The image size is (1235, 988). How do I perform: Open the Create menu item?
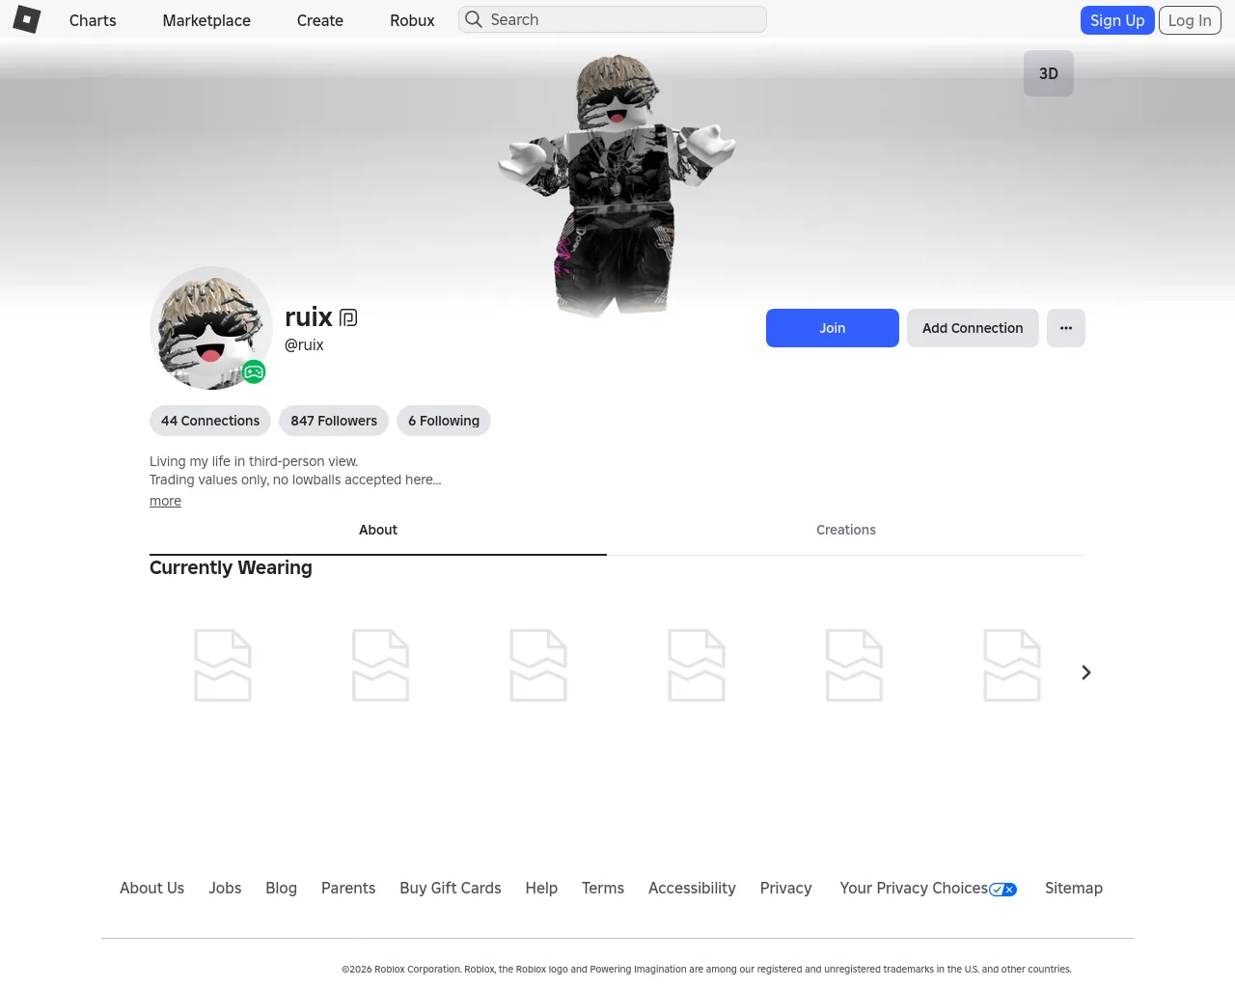pyautogui.click(x=320, y=20)
